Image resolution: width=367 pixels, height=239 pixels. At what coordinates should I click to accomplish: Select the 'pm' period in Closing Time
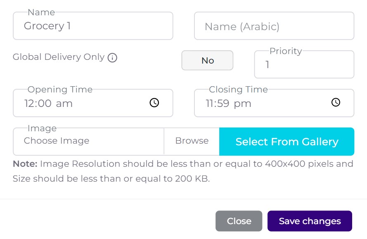(242, 103)
